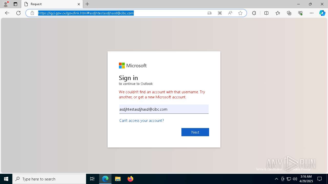
Task: Open QR code or apps icon in the address bar
Action: [220, 13]
